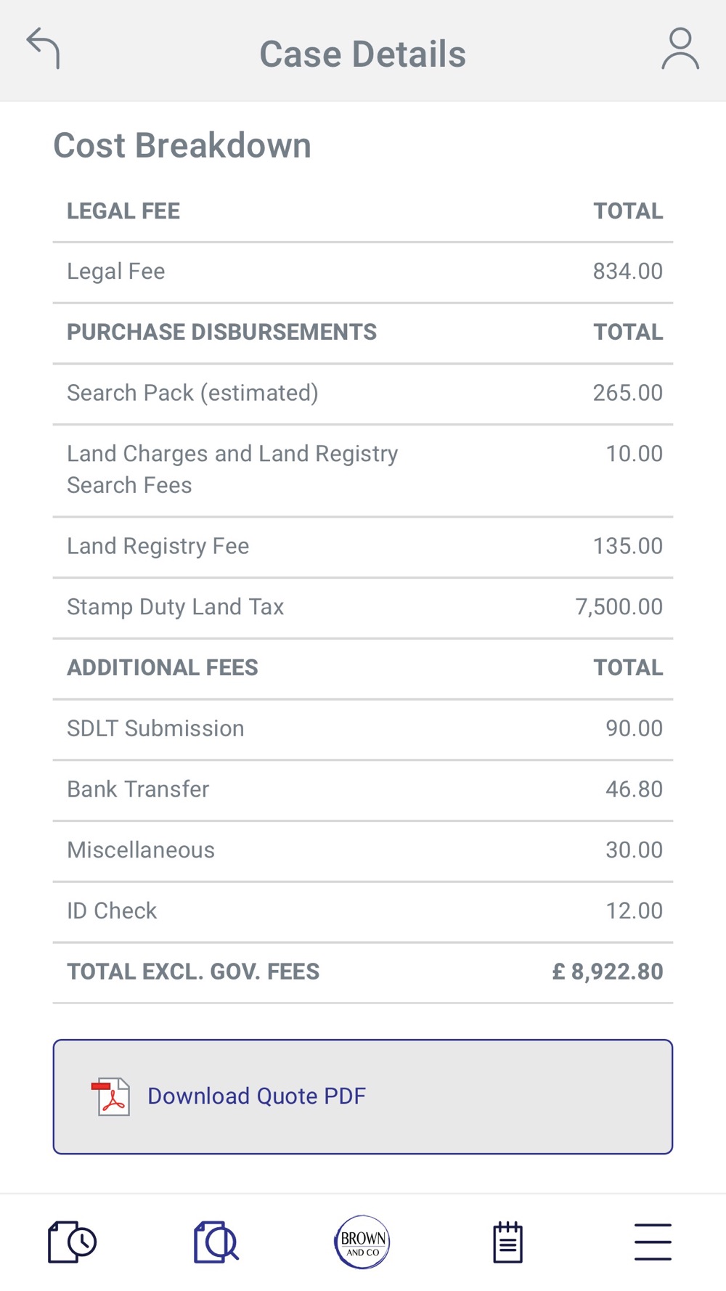The width and height of the screenshot is (726, 1291).
Task: Tap the Total Excl. Gov. Fees amount
Action: [x=608, y=972]
